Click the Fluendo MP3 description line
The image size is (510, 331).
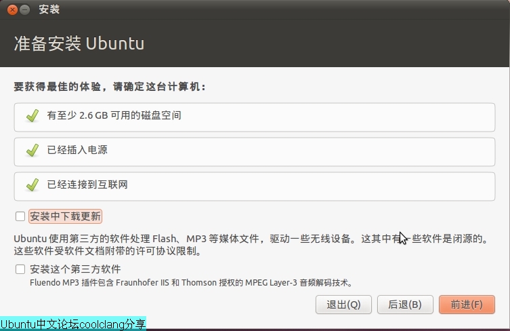[191, 282]
